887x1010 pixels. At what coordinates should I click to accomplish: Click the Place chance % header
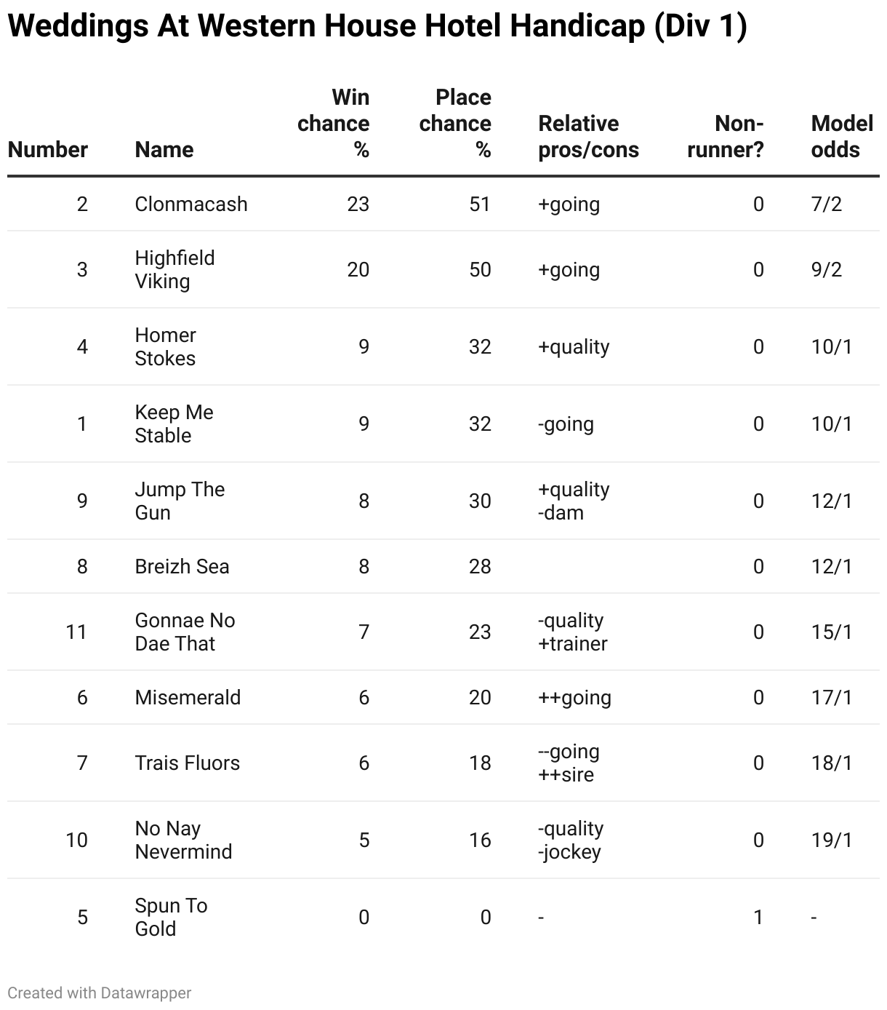click(x=456, y=124)
